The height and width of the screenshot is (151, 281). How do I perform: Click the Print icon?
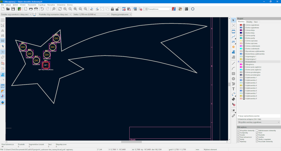pos(31,9)
